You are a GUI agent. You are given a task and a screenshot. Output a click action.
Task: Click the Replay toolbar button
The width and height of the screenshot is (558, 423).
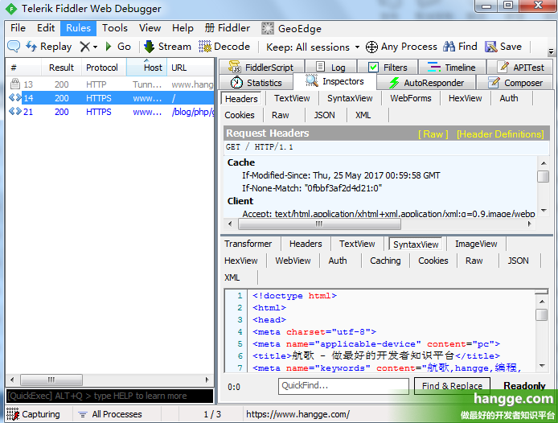(x=49, y=47)
